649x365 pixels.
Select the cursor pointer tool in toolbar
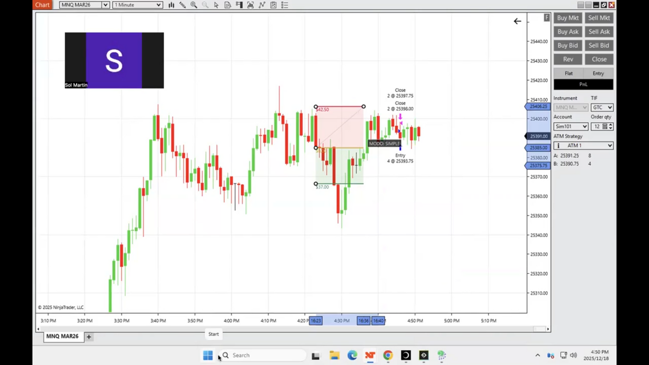tap(216, 5)
